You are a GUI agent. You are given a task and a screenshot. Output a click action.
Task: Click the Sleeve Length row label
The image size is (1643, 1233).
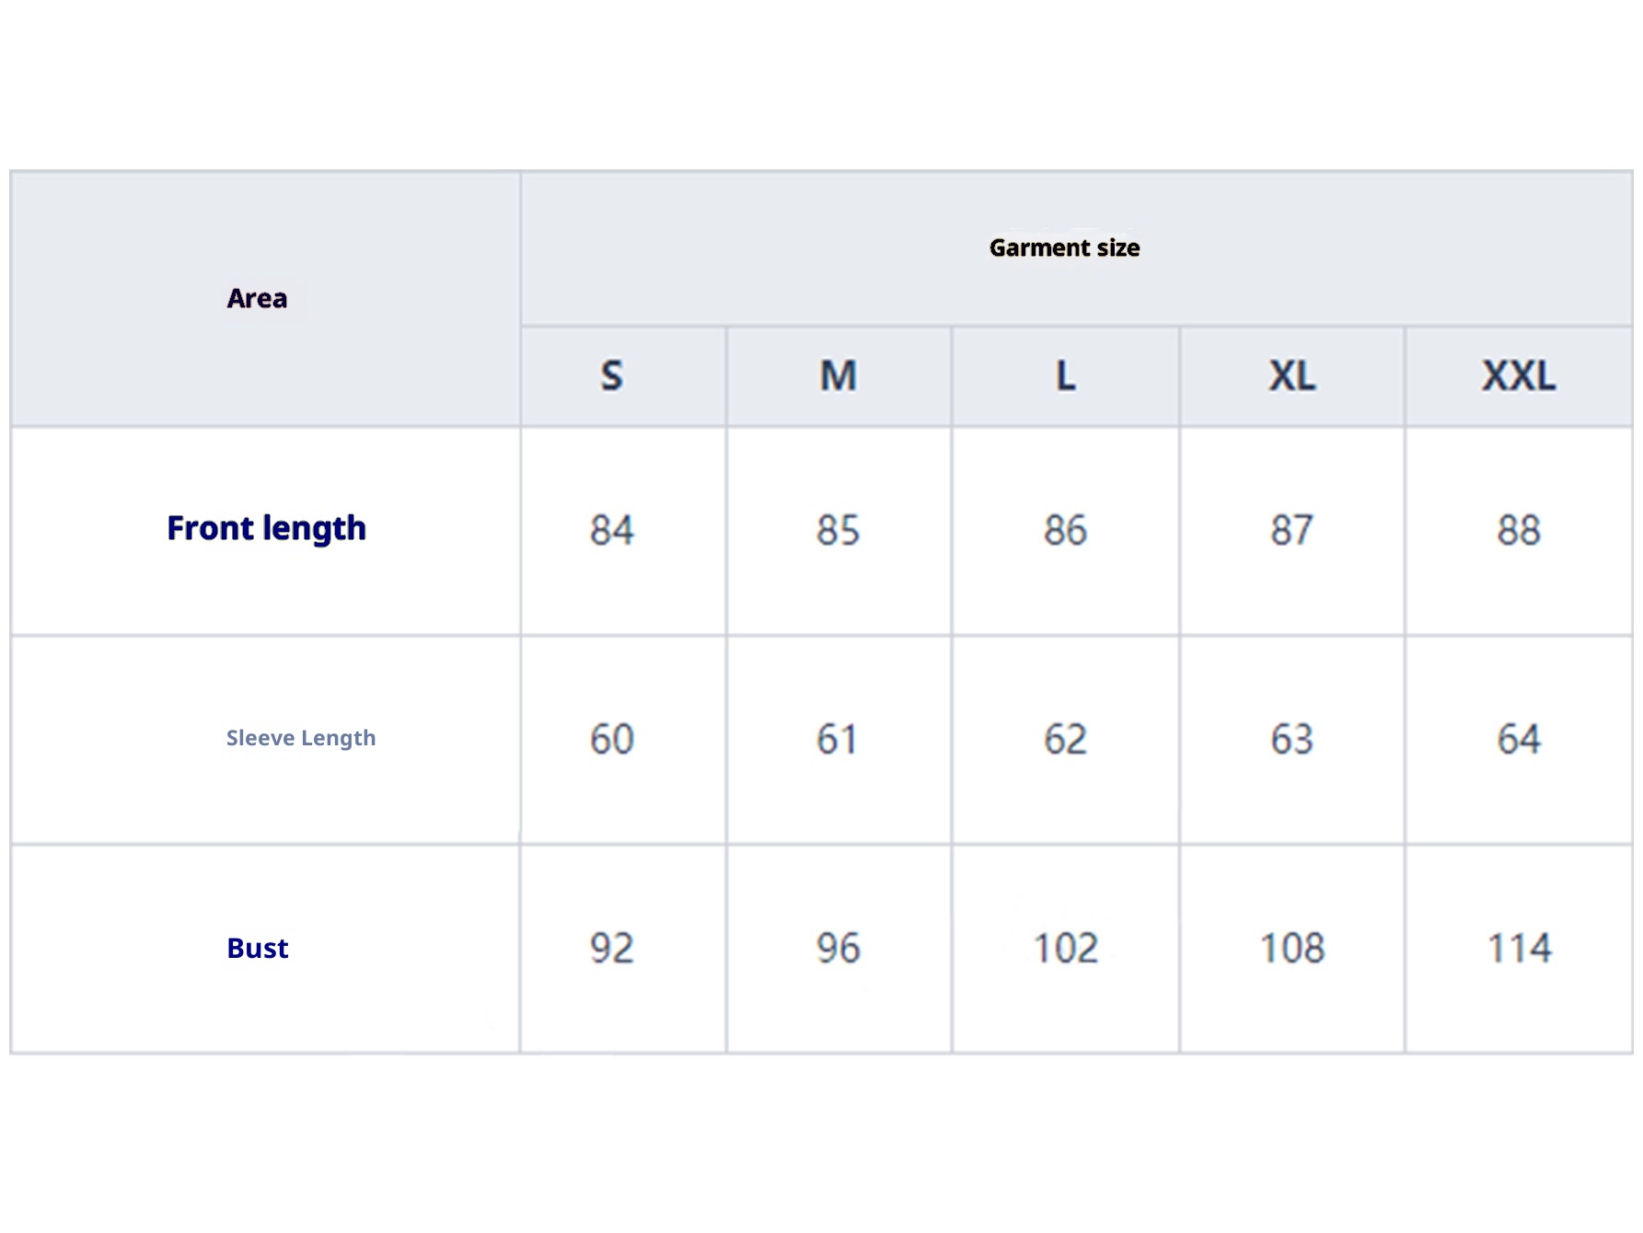301,738
